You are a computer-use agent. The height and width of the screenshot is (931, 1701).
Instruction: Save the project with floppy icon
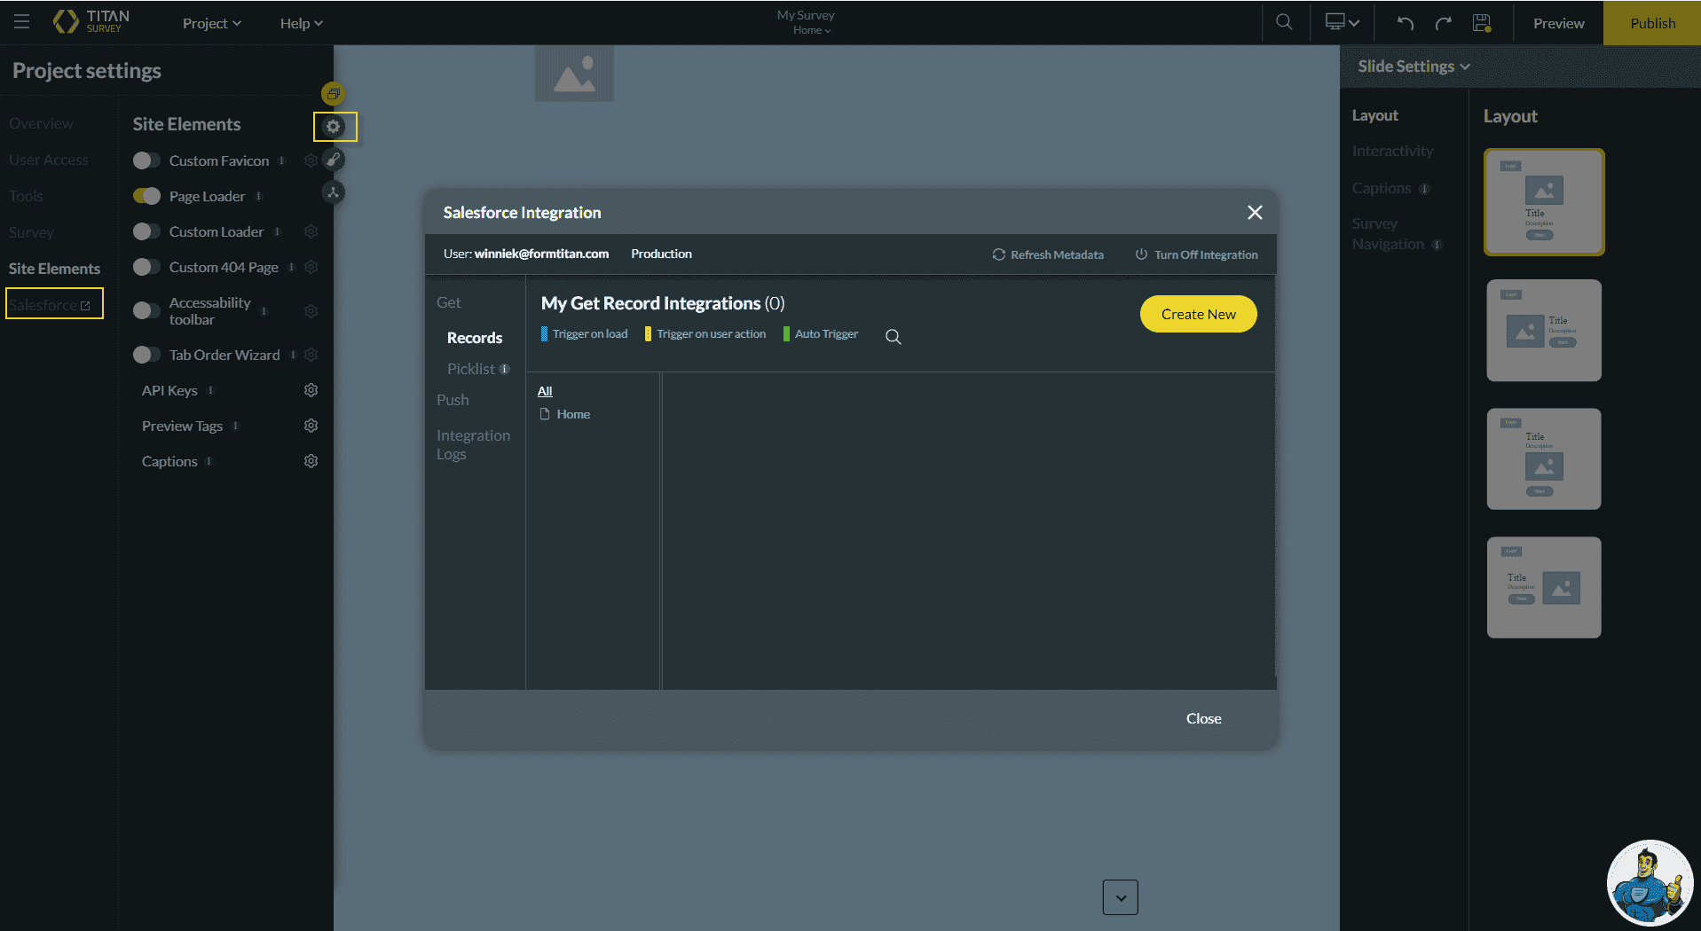coord(1482,23)
